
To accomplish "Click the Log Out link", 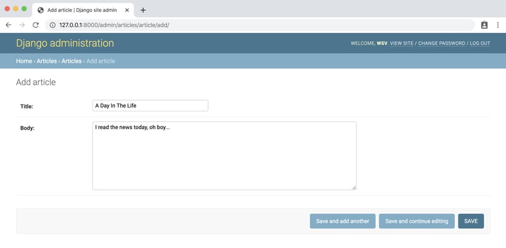I will coord(480,43).
